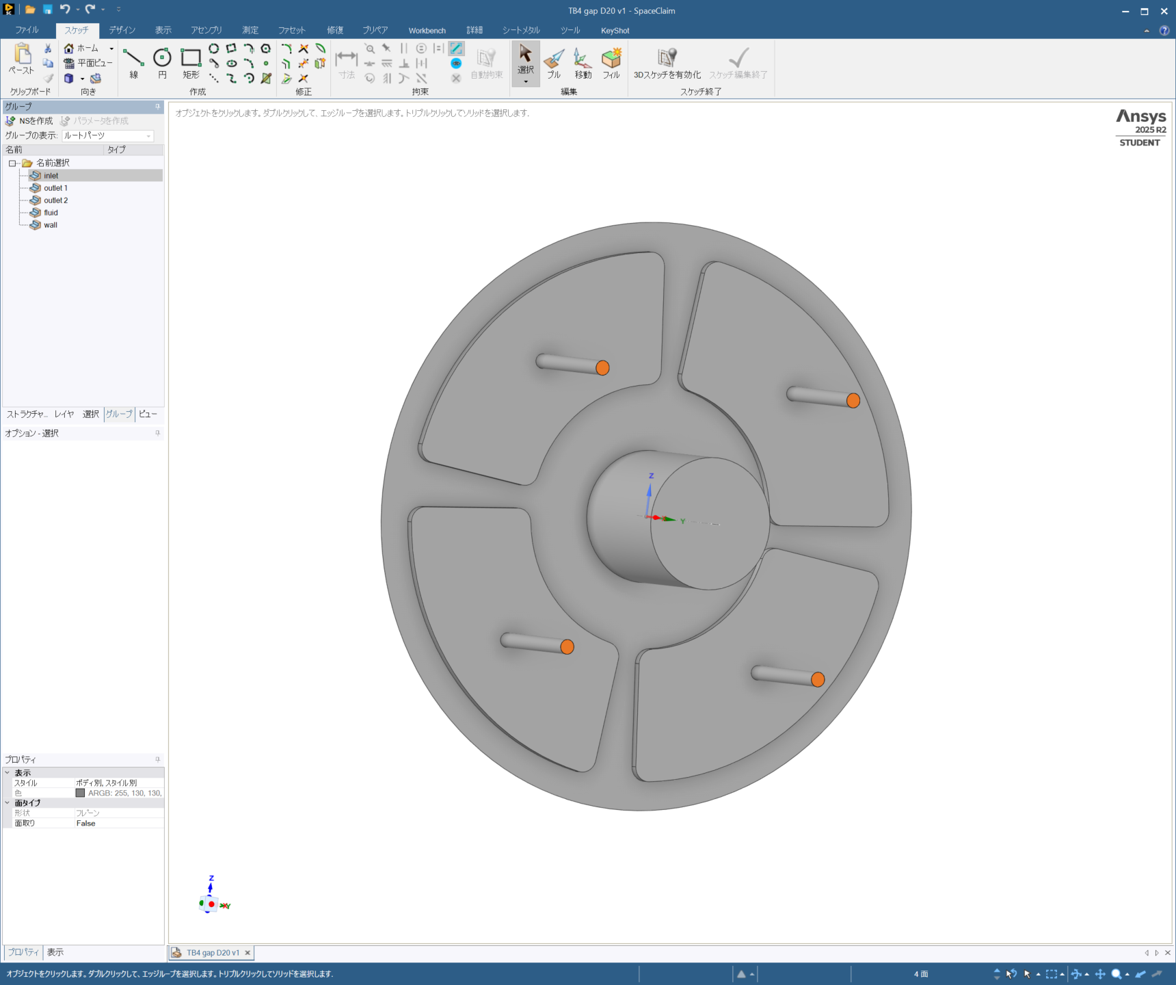Click the 色 ARGB color swatch
The image size is (1176, 985).
80,793
